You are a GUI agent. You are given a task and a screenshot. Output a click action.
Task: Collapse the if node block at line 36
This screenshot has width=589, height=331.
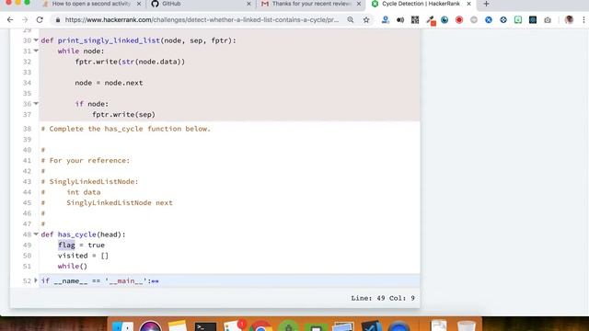click(36, 103)
